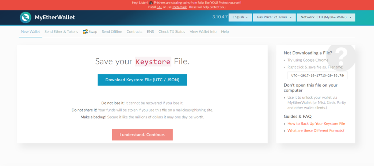
Task: Switch to the New Wallet tab
Action: 31,32
